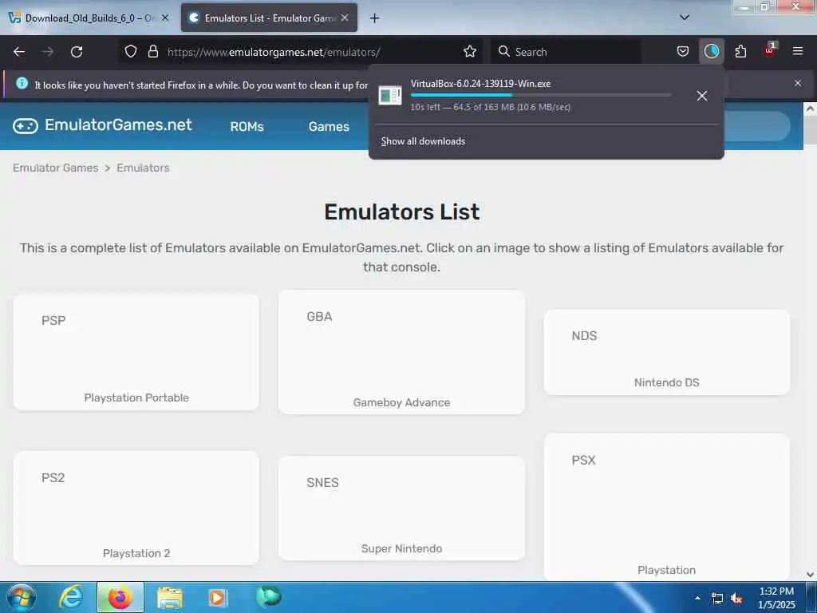
Task: Click the page scrollbar down arrow
Action: point(810,575)
